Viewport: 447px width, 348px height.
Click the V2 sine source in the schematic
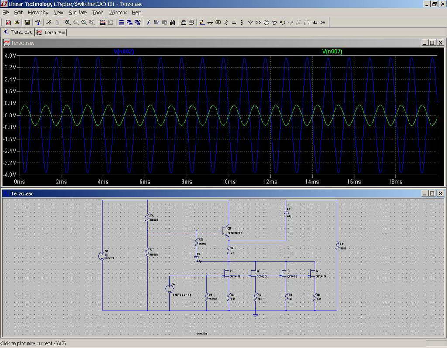170,289
